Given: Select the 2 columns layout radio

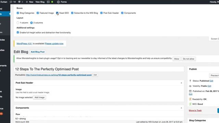Looking at the screenshot, I should (x=31, y=23).
